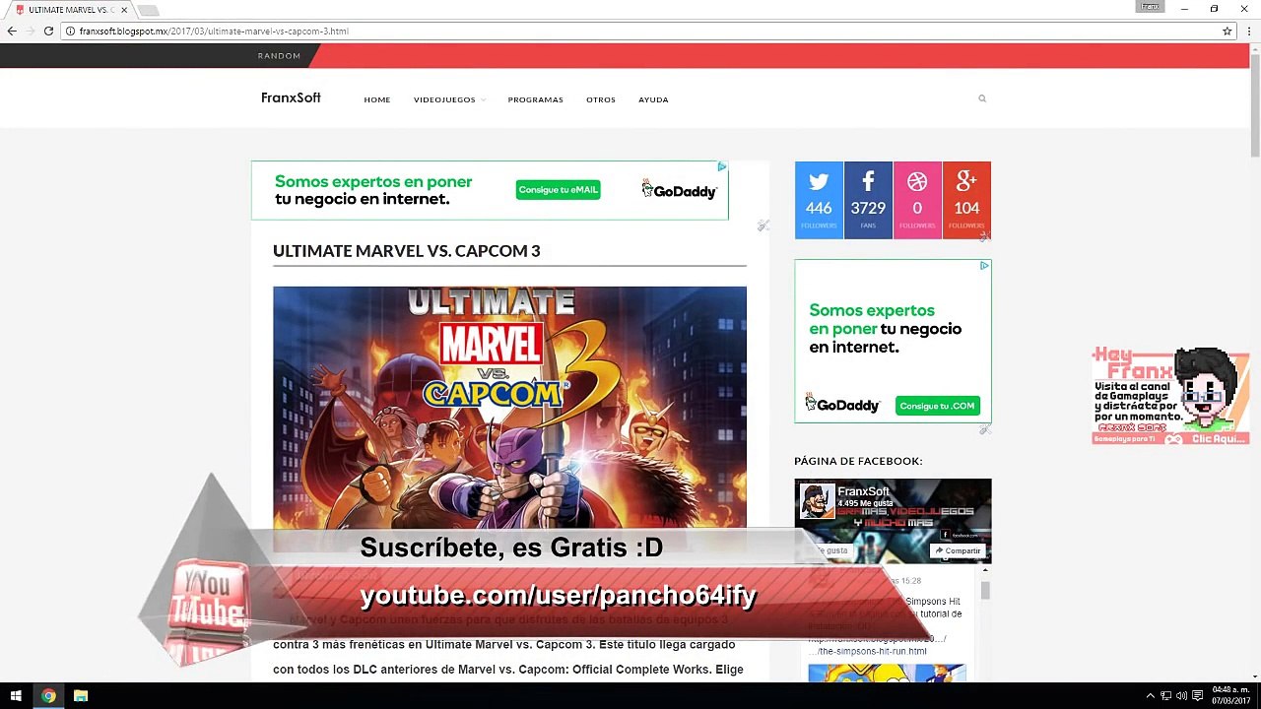Open the Google Plus followers tile
This screenshot has height=709, width=1261.
966,200
